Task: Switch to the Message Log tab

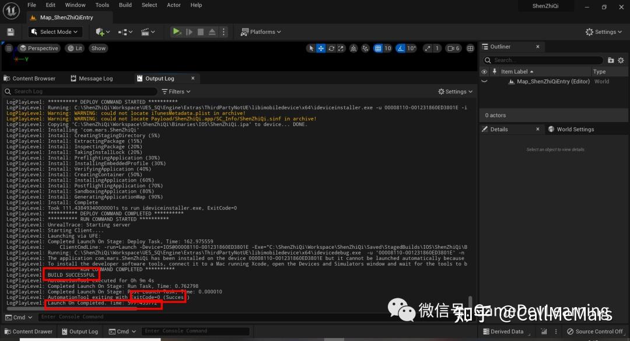Action: pos(92,78)
